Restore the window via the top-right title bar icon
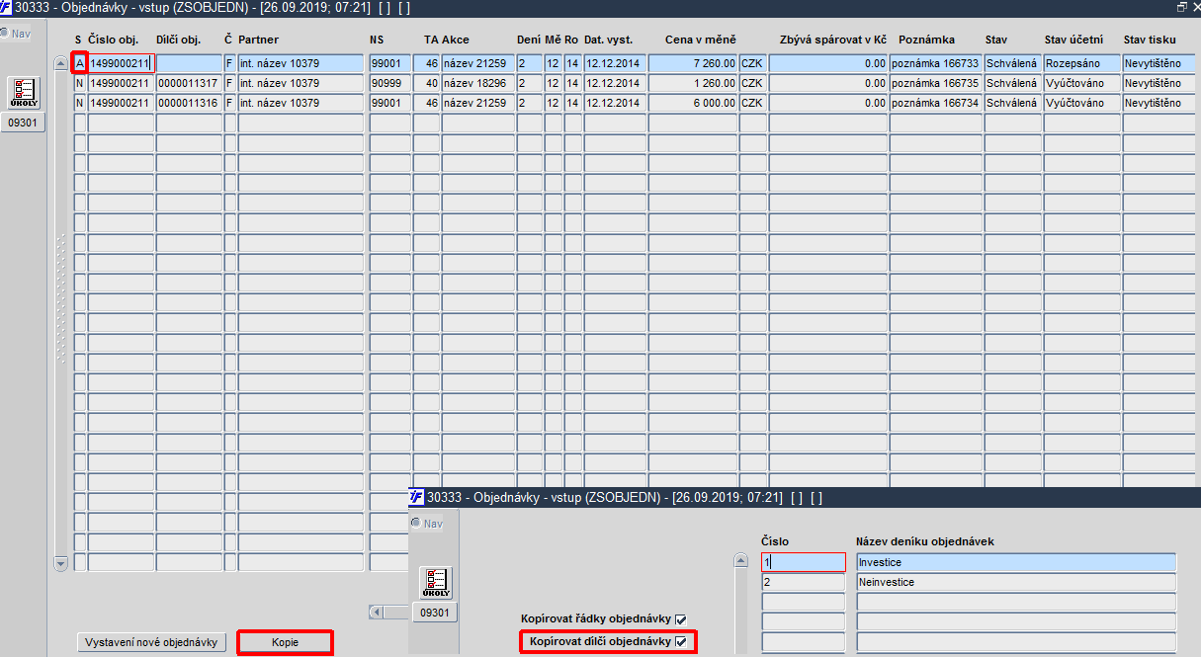 tap(1181, 6)
